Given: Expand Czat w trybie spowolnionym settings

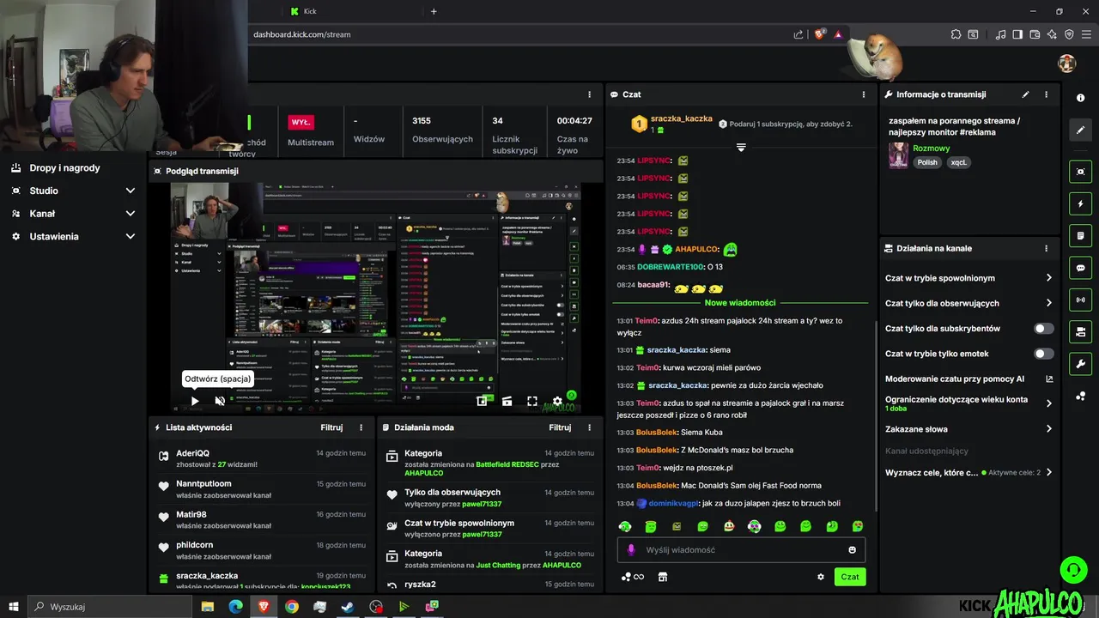Looking at the screenshot, I should (968, 278).
